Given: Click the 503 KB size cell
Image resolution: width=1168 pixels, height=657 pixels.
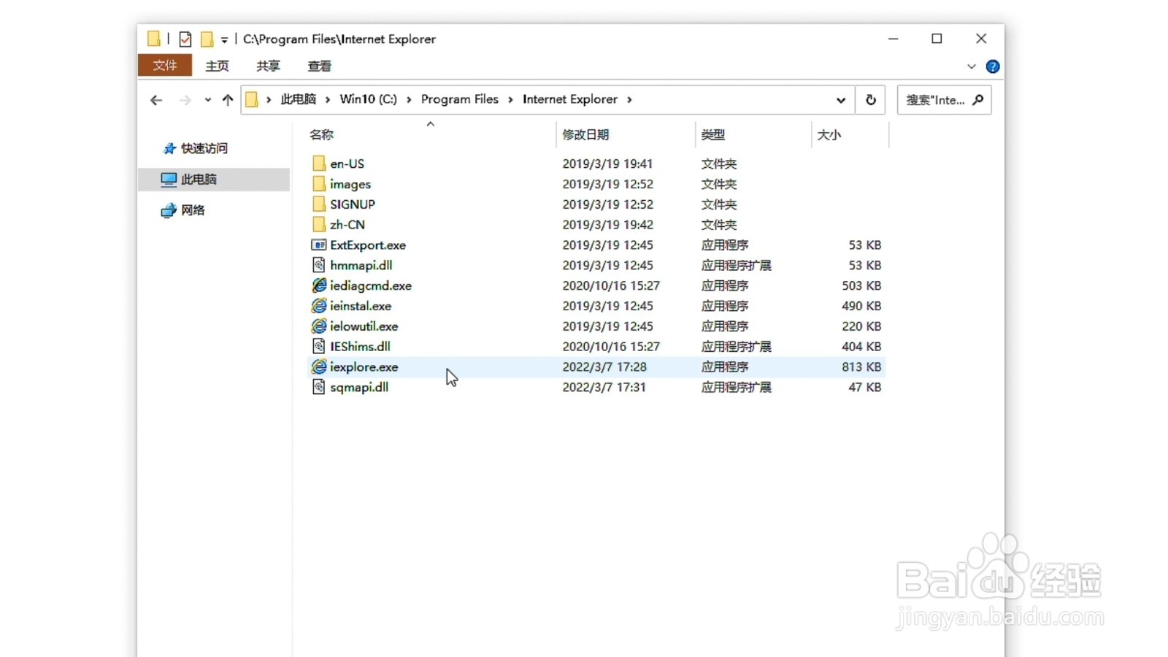Looking at the screenshot, I should click(x=861, y=286).
